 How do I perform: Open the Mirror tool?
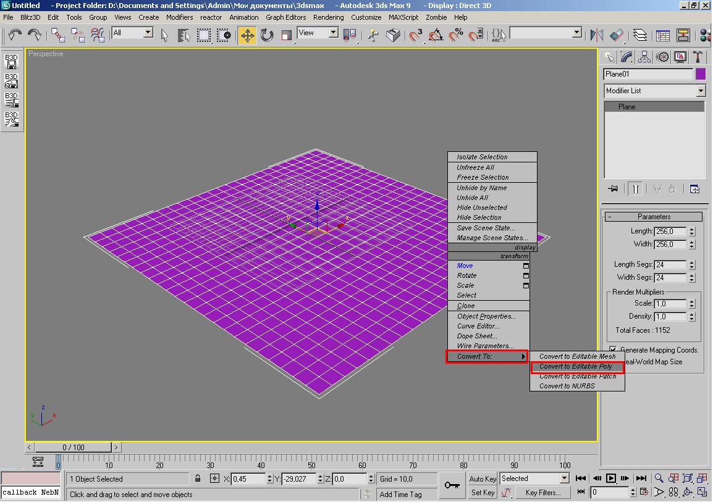[x=596, y=35]
